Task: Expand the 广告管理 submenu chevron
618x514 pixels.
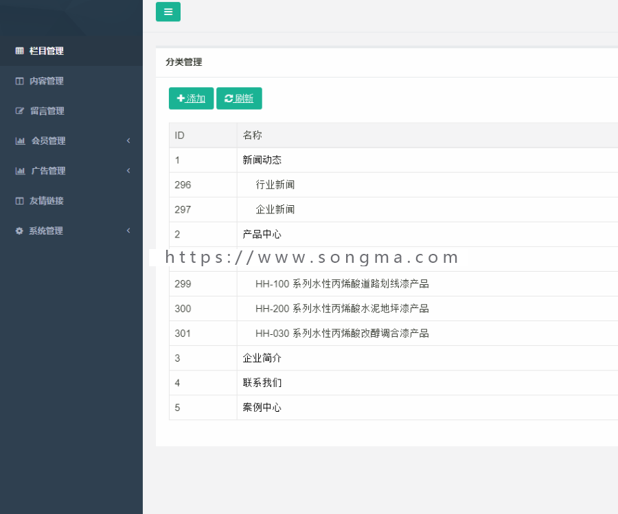Action: click(128, 171)
